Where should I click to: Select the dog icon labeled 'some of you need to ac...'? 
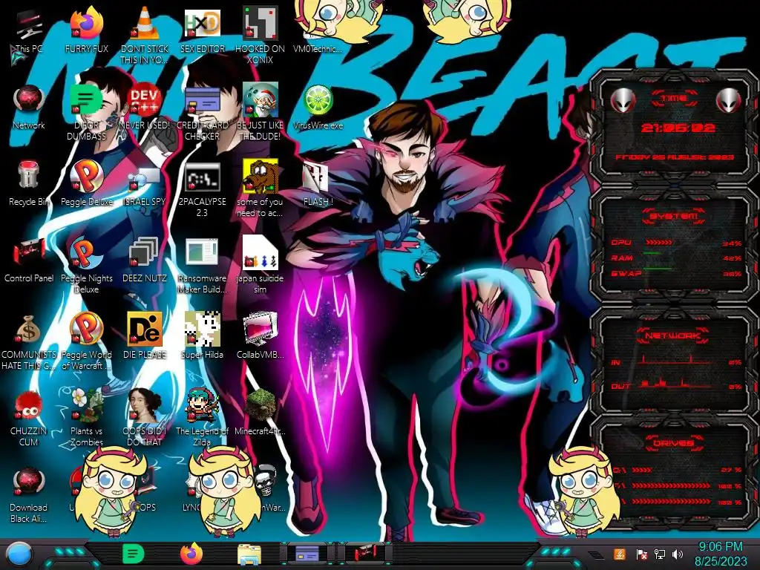261,188
